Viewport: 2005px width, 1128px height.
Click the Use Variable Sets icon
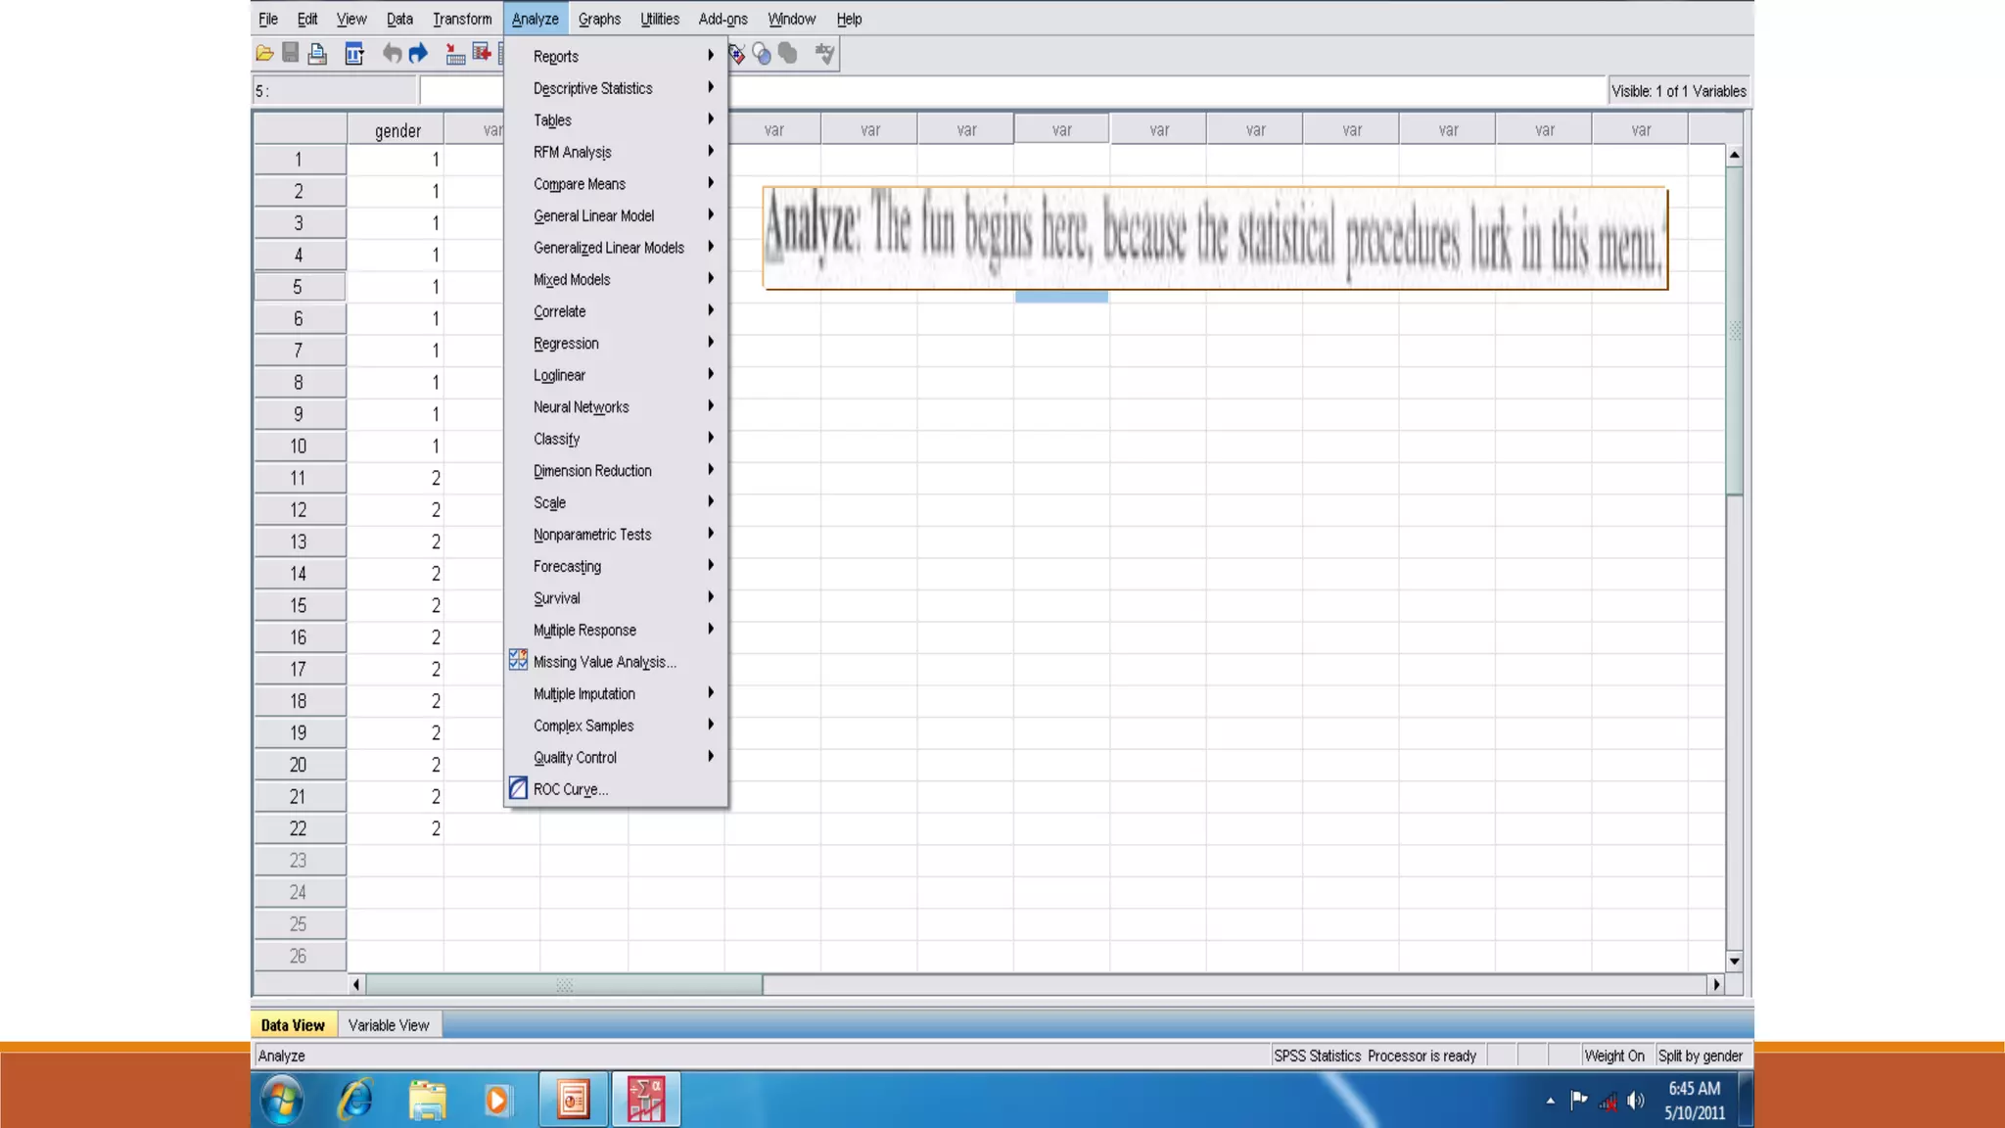click(x=762, y=54)
